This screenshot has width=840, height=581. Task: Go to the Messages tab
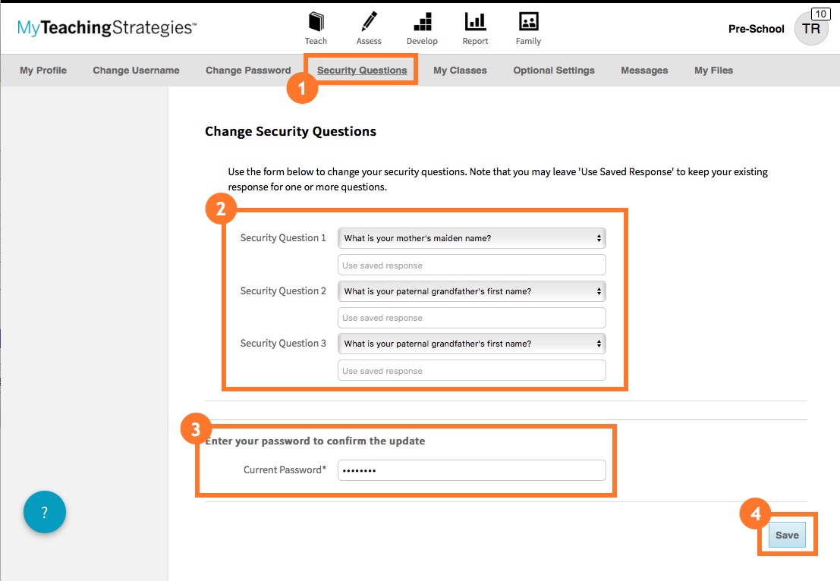pyautogui.click(x=643, y=70)
